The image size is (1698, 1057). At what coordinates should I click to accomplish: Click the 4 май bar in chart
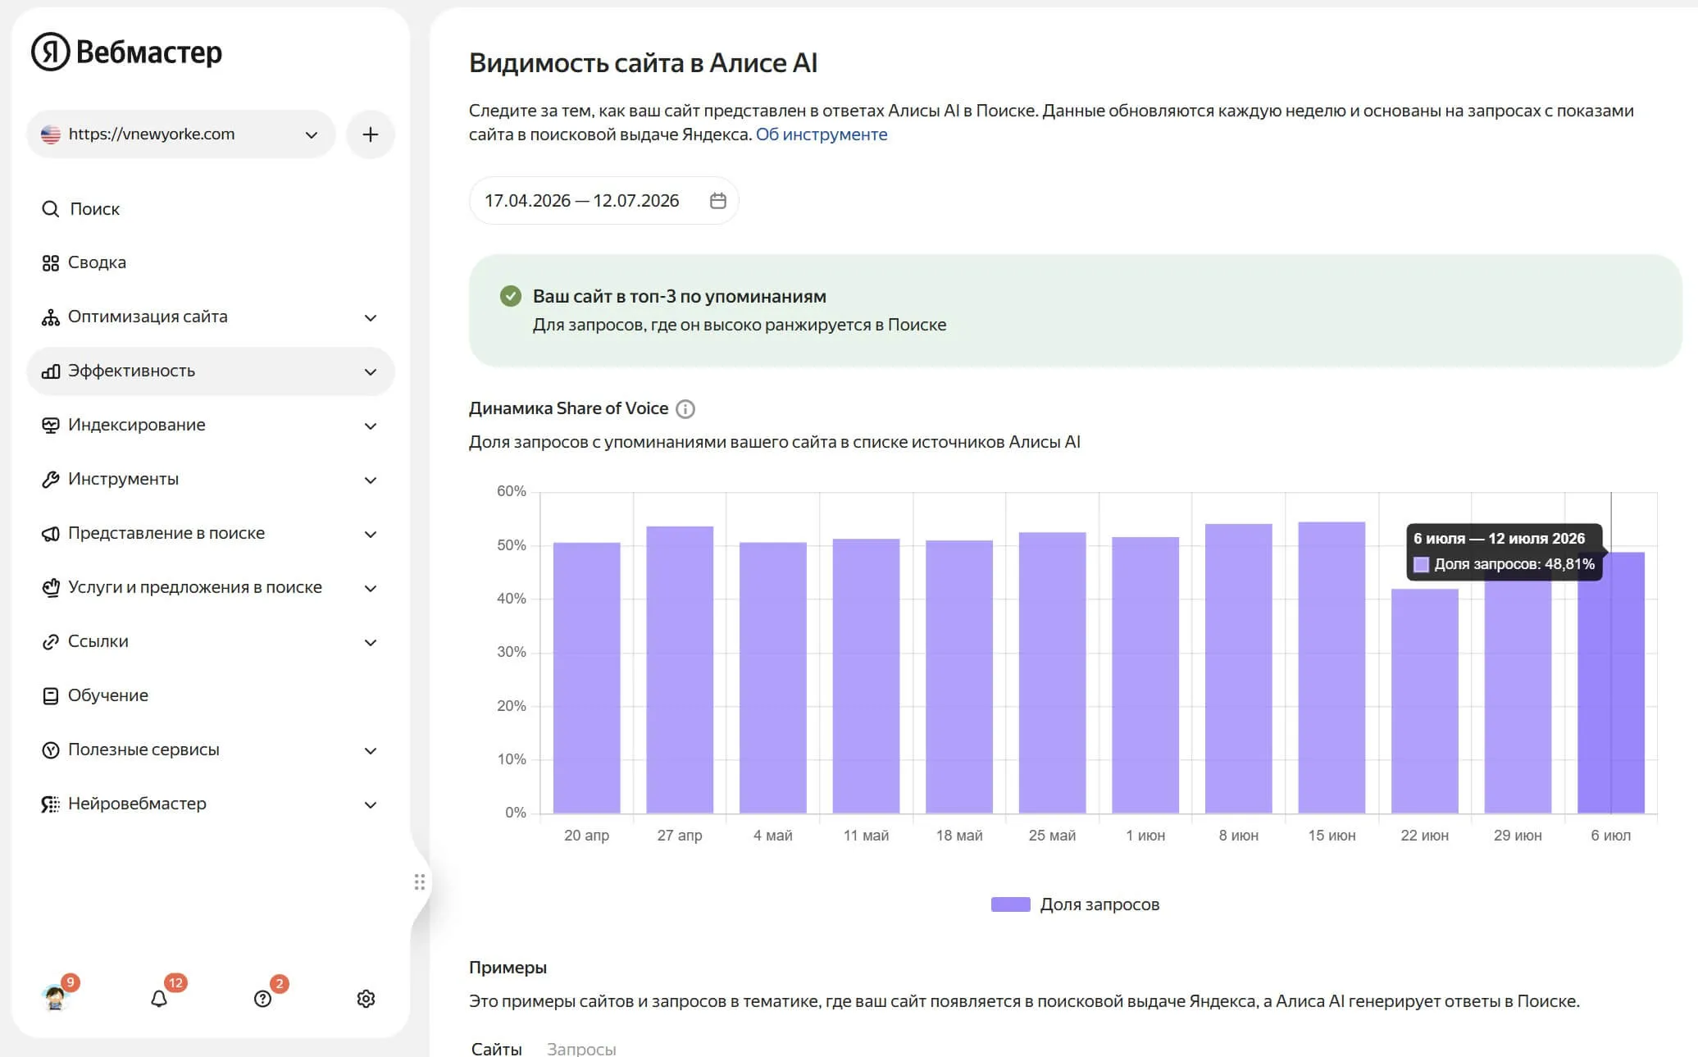point(772,678)
